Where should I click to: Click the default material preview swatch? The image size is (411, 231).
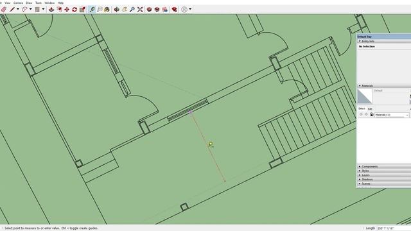365,96
